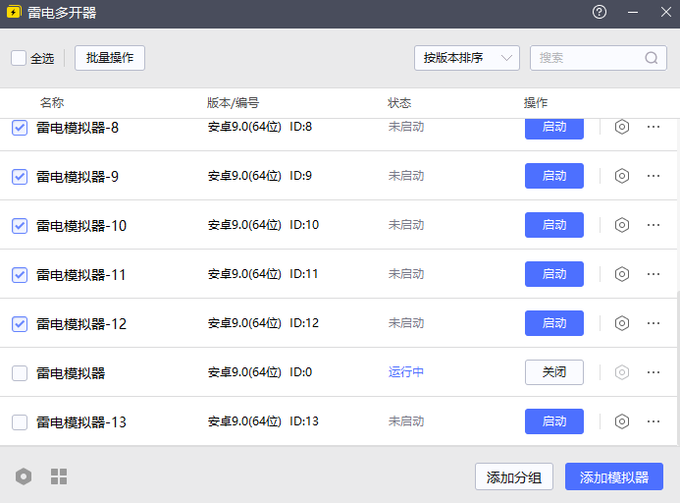The height and width of the screenshot is (503, 680).
Task: Open settings for 雷电模拟器-11
Action: pyautogui.click(x=621, y=274)
